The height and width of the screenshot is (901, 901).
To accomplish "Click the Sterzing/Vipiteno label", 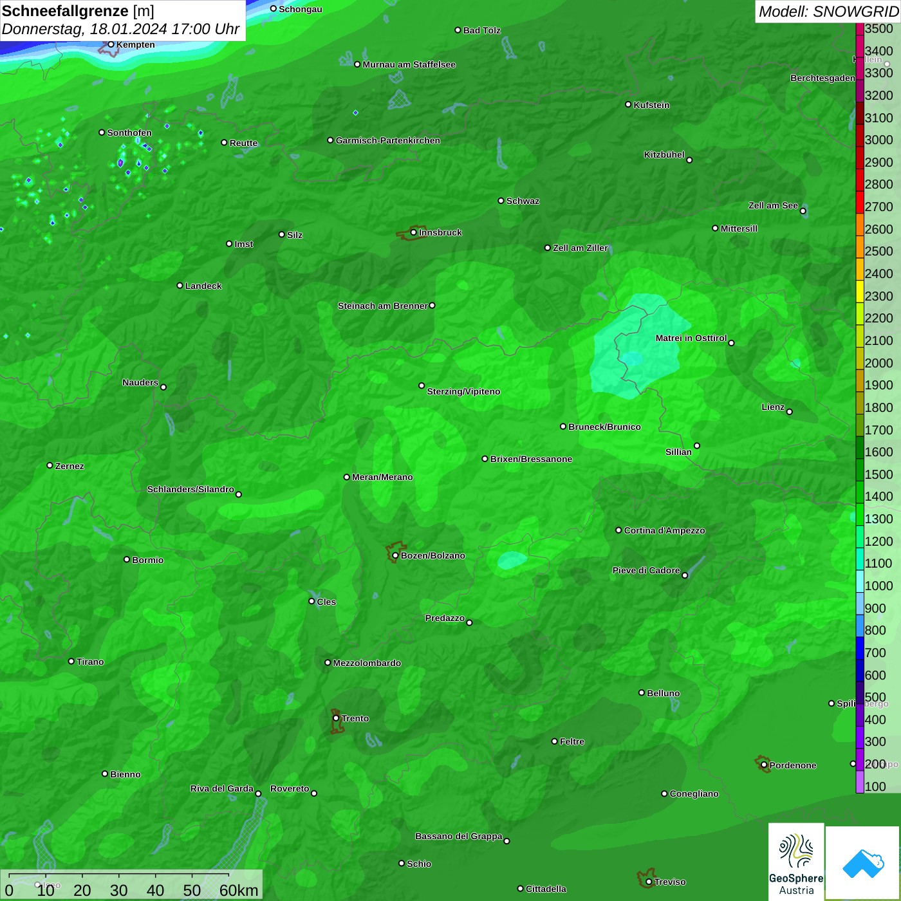I will tap(463, 391).
